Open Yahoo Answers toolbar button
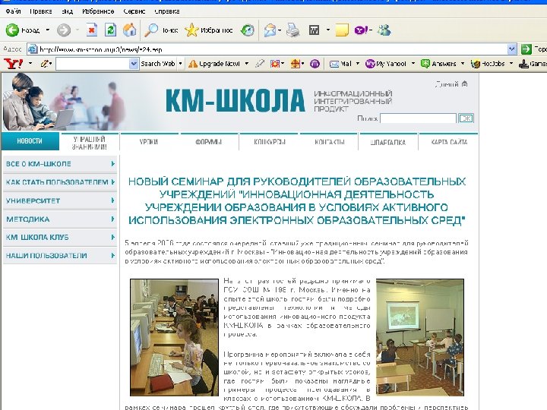The height and width of the screenshot is (410, 547). click(438, 64)
